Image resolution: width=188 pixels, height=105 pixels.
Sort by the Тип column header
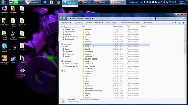(128, 26)
